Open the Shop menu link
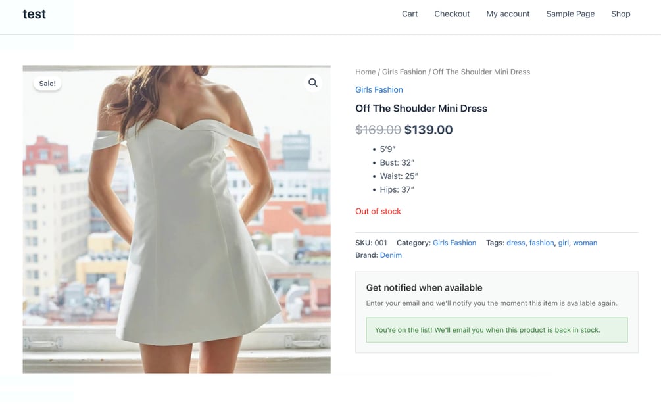The width and height of the screenshot is (661, 413). coord(620,14)
